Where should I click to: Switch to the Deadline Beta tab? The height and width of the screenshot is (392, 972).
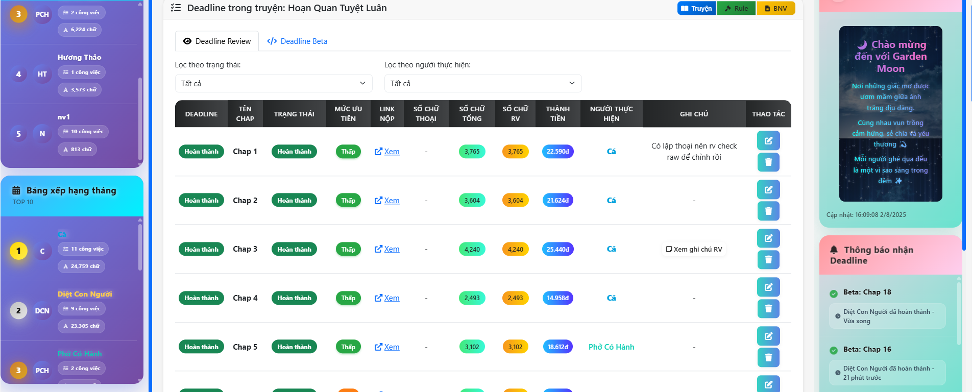click(297, 41)
